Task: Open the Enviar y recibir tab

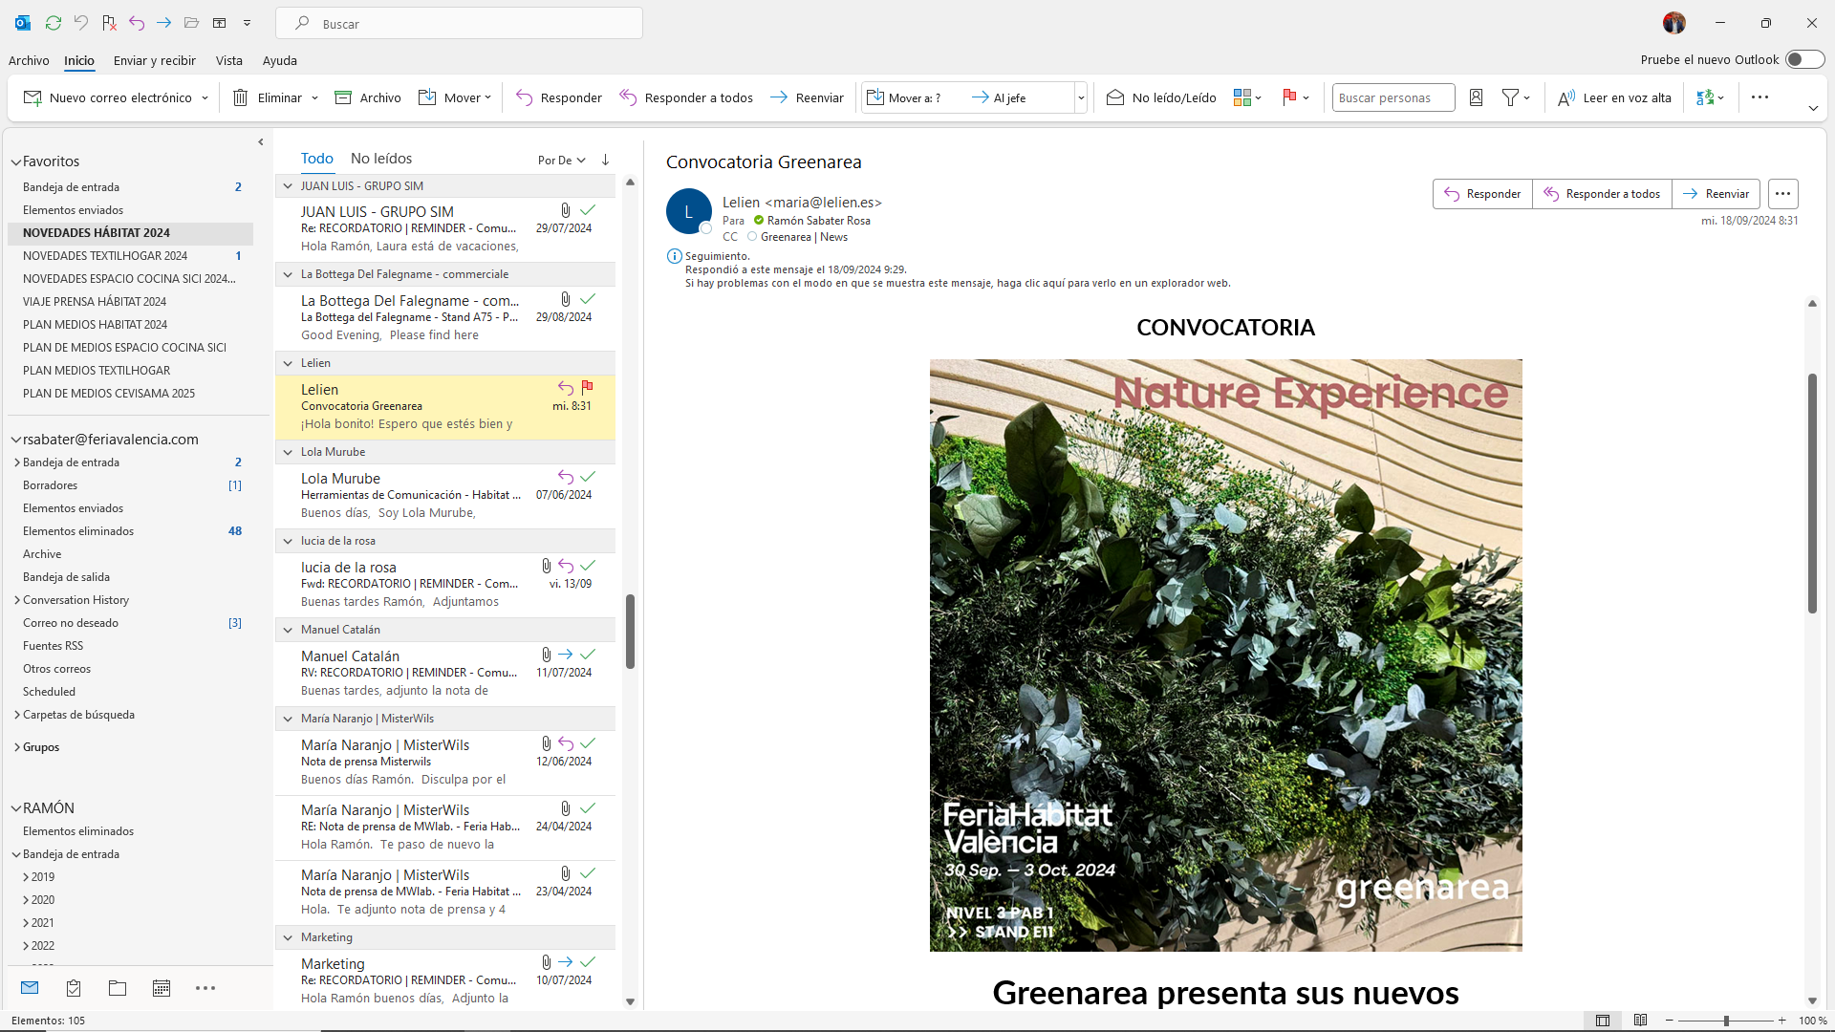Action: click(154, 60)
